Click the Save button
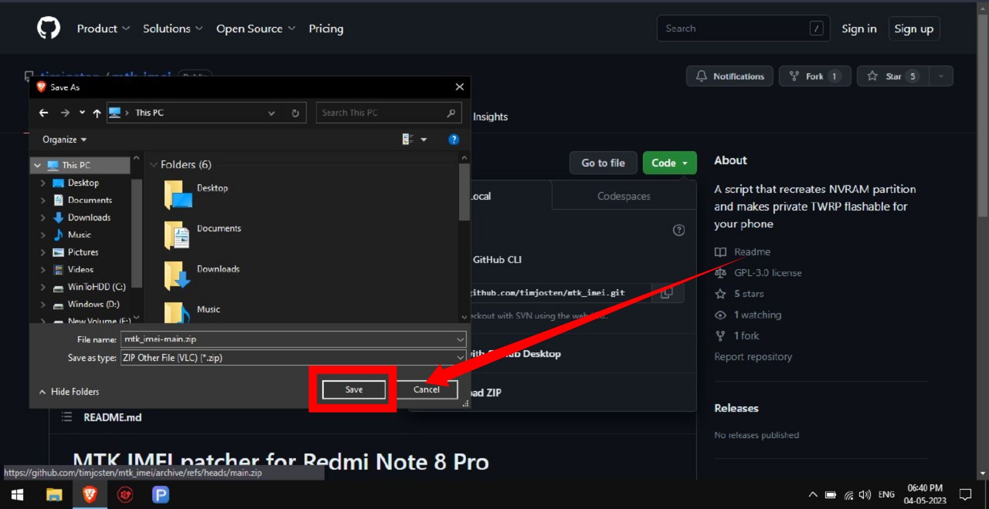 354,390
